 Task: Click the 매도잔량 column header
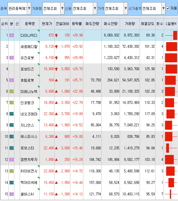92,24
